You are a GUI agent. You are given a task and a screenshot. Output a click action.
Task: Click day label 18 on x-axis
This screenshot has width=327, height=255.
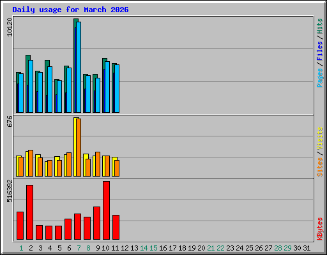[x=182, y=248]
